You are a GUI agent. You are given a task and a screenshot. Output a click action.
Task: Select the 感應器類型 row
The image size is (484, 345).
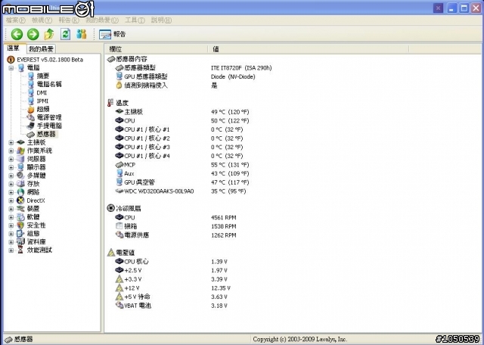click(194, 67)
